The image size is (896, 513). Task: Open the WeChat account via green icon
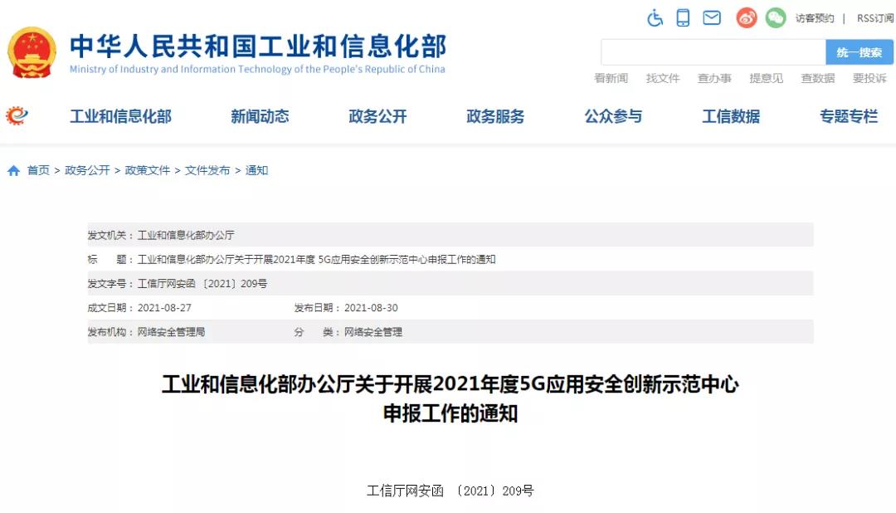coord(776,17)
